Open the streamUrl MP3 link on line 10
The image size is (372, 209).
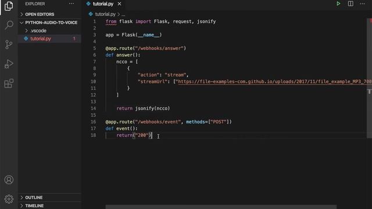pos(275,81)
